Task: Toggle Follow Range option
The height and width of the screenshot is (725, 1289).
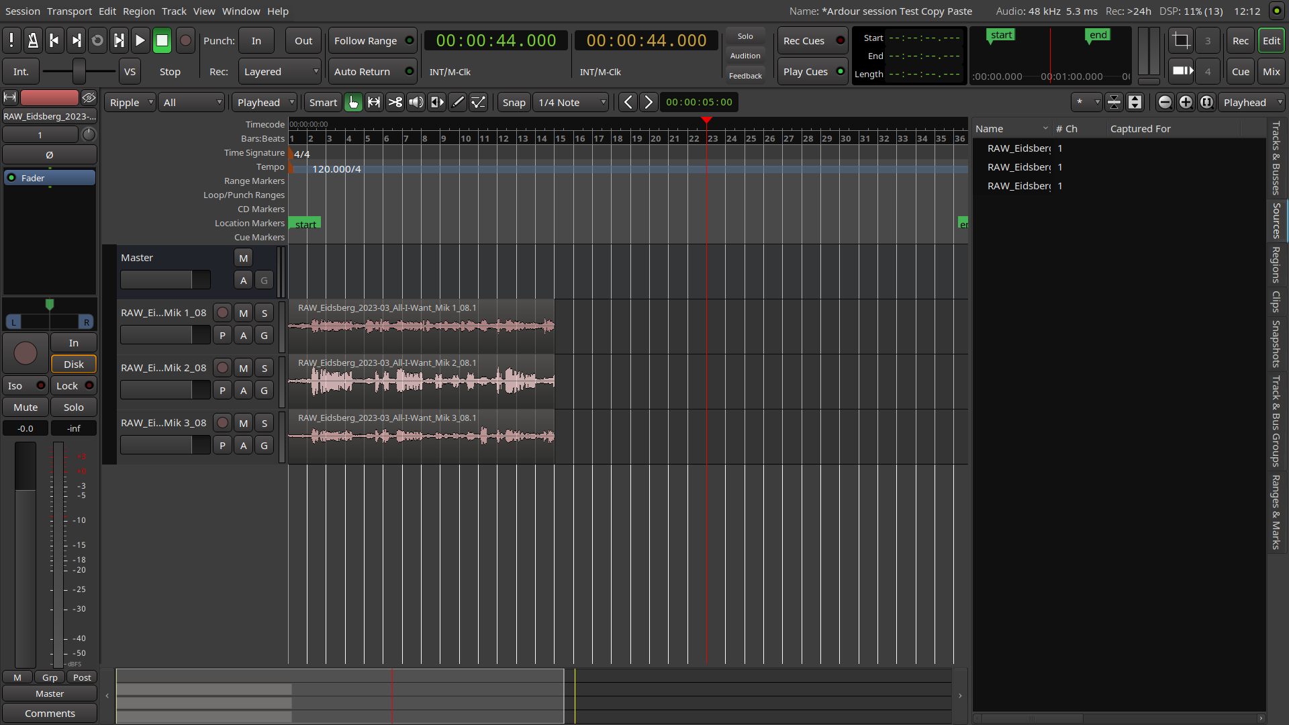Action: [x=373, y=41]
